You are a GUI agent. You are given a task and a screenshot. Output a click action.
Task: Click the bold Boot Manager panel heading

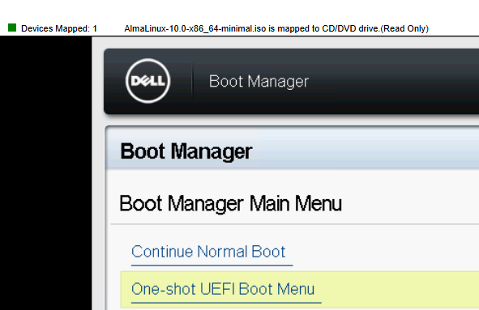[186, 151]
